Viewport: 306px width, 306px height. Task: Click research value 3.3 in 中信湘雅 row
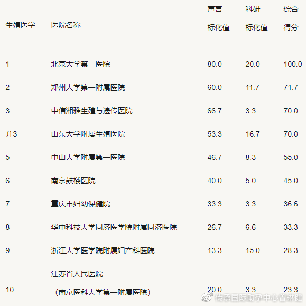[251, 111]
